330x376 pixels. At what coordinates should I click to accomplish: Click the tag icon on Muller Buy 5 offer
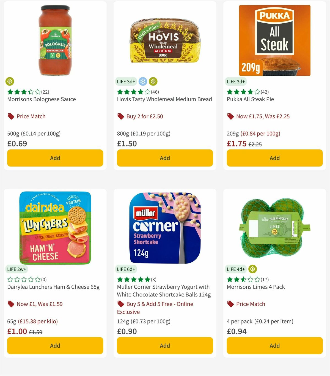click(x=120, y=304)
